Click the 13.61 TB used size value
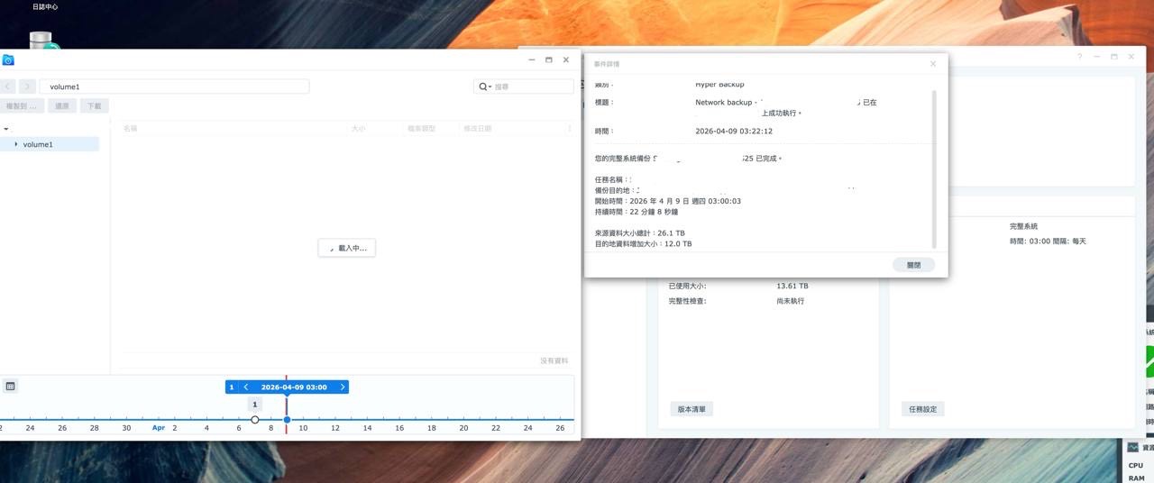 (792, 286)
